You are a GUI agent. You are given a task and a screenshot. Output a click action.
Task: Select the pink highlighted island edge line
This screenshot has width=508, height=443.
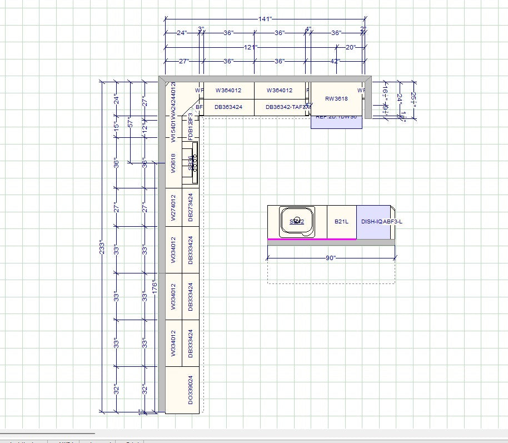pyautogui.click(x=312, y=239)
